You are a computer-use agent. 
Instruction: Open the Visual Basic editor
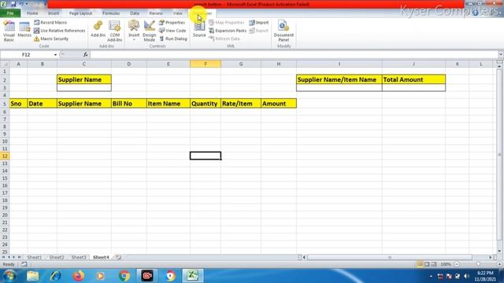click(x=9, y=31)
